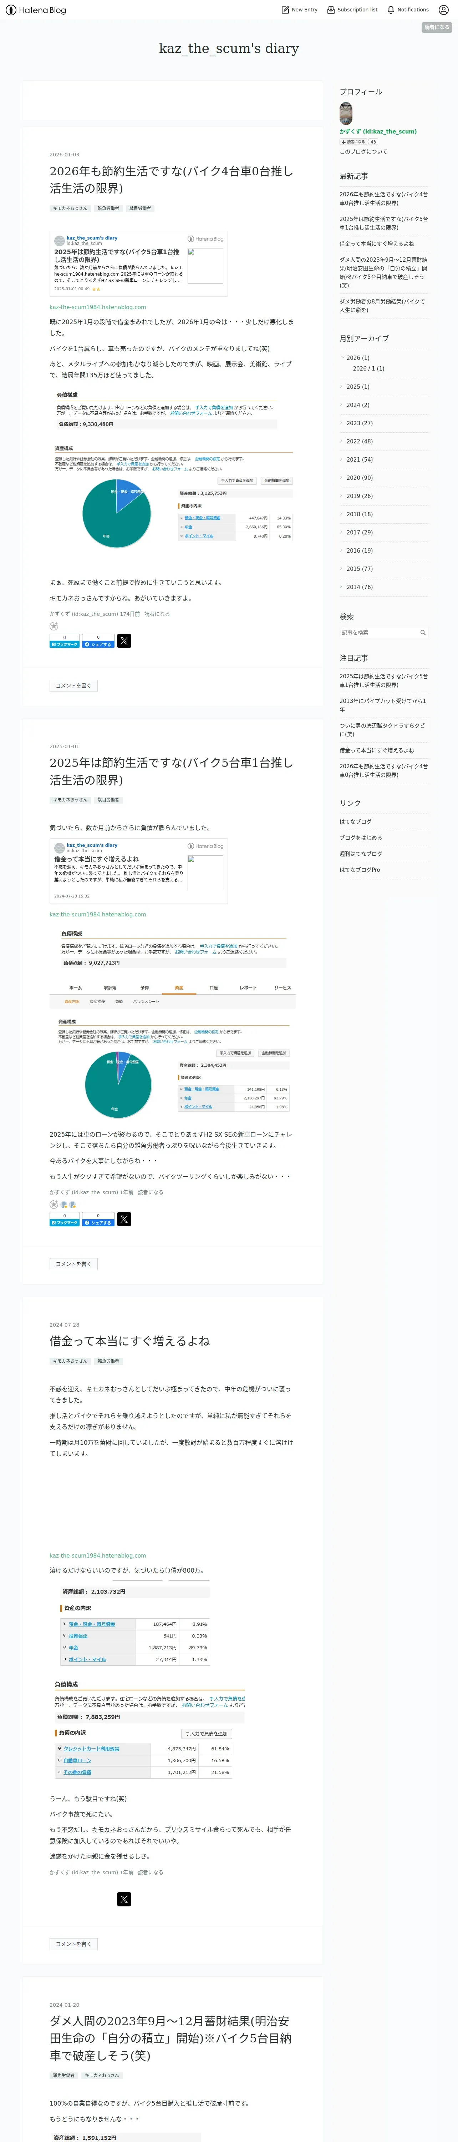Add a star to the 2026-01-03 post
The width and height of the screenshot is (458, 2142).
click(54, 626)
